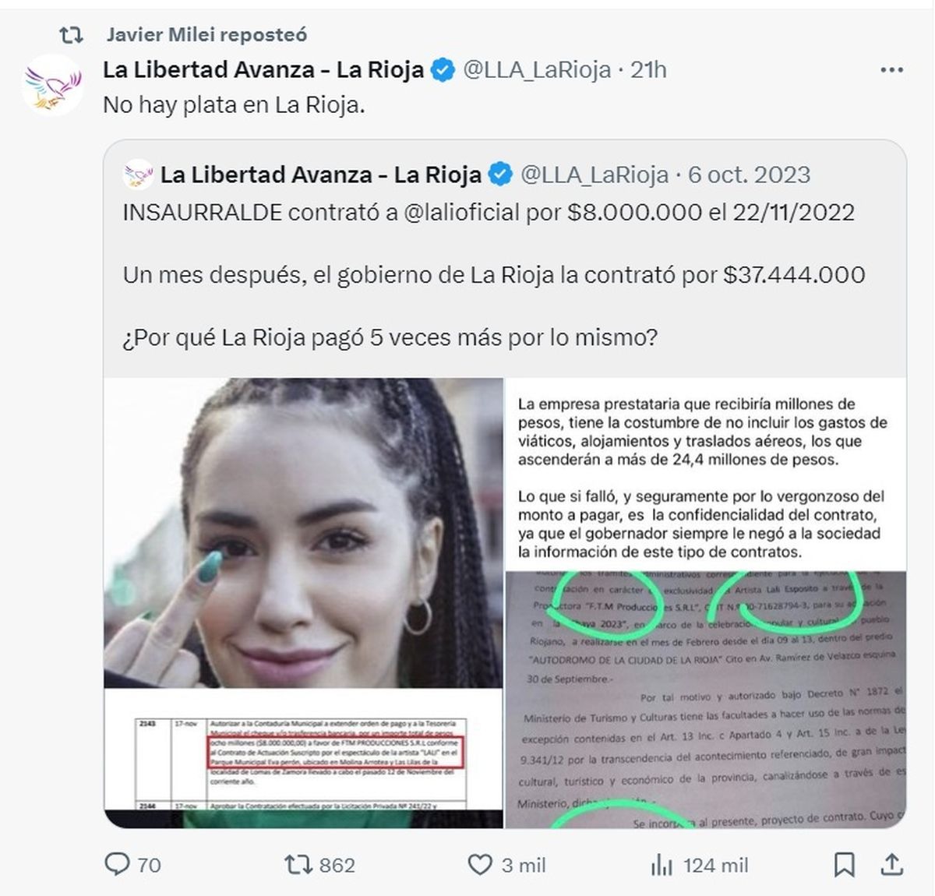Screen dimensions: 935x896
Task: Bookmark the post with the bookmark icon
Action: [x=844, y=864]
